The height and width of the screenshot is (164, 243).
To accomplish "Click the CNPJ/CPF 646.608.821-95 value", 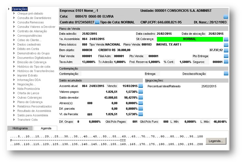I will coord(169,22).
